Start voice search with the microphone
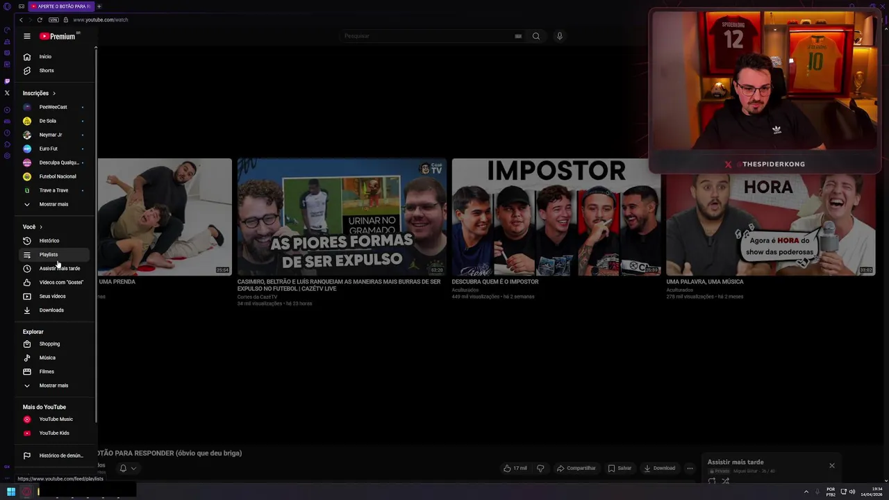889x500 pixels. click(559, 36)
